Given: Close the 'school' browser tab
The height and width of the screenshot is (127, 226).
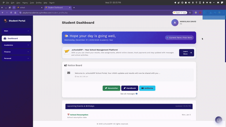Looking at the screenshot, I should click(x=42, y=8).
